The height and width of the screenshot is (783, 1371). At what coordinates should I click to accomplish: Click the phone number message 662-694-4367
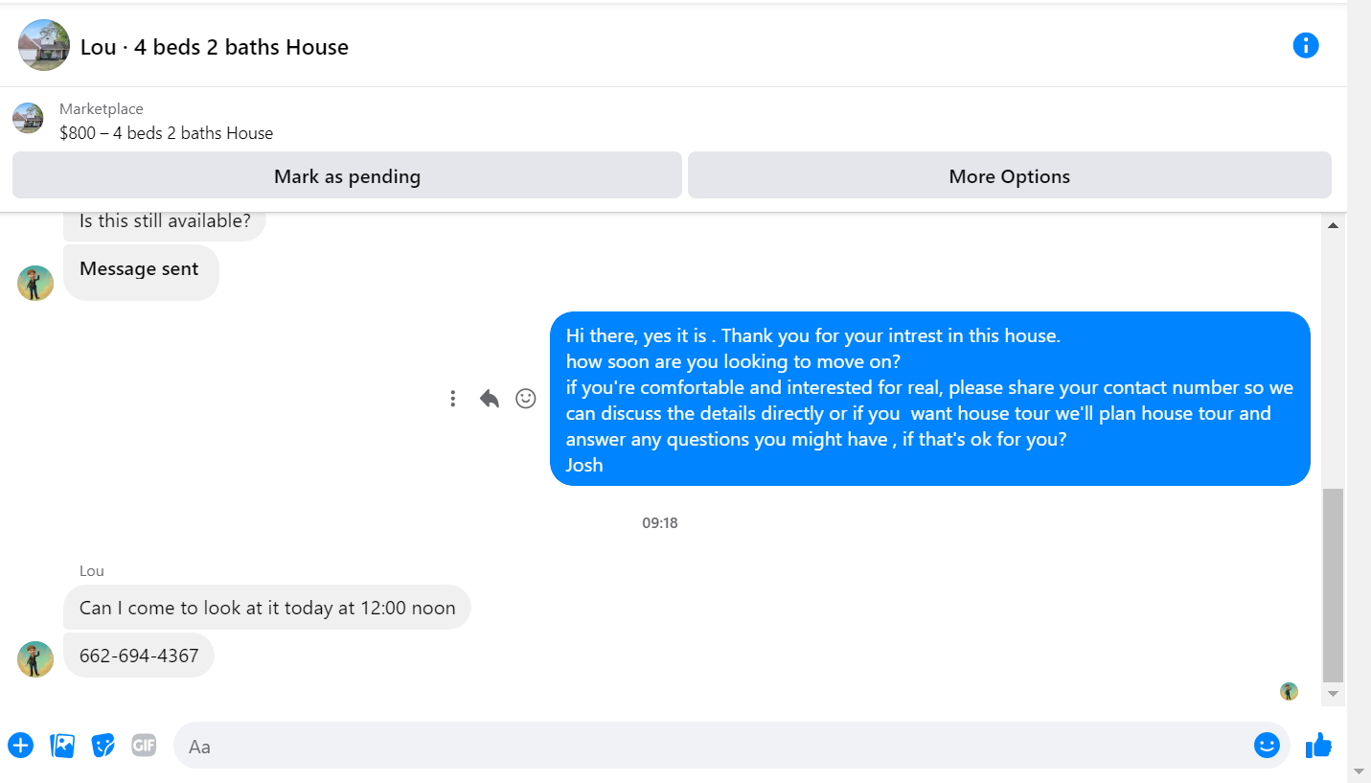tap(139, 656)
